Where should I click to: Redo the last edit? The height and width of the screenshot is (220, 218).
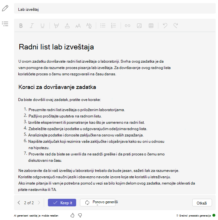(x=175, y=26)
